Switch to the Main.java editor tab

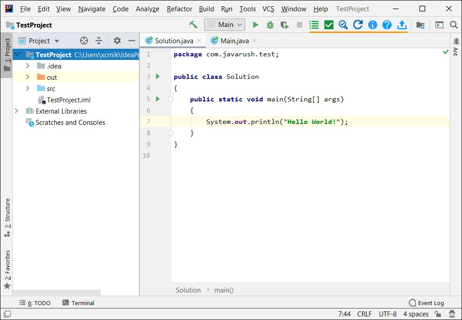pos(234,41)
